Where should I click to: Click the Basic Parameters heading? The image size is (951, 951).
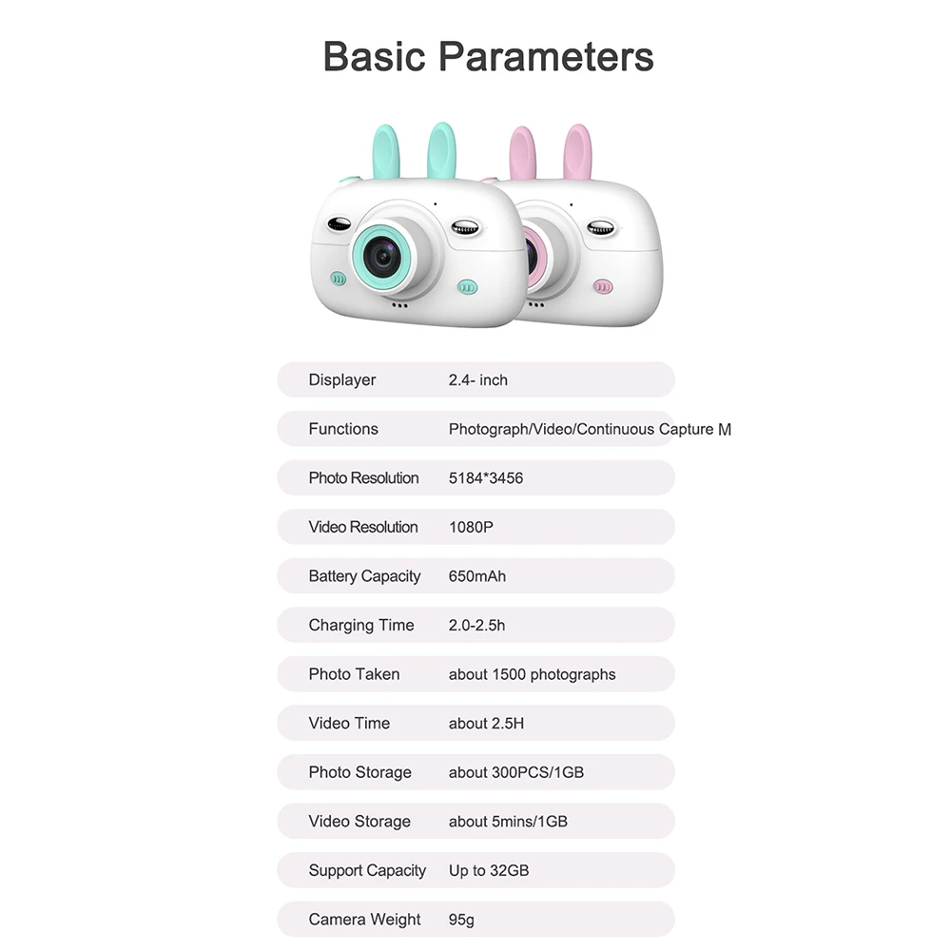click(488, 56)
